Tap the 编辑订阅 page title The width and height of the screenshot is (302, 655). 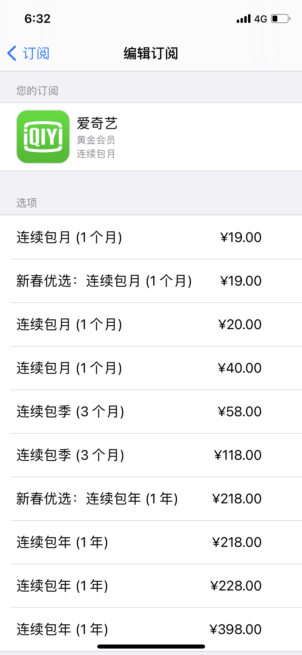(x=151, y=53)
